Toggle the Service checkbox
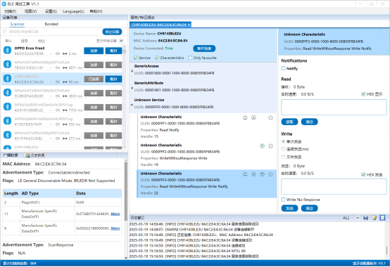390x267 pixels. pyautogui.click(x=136, y=58)
